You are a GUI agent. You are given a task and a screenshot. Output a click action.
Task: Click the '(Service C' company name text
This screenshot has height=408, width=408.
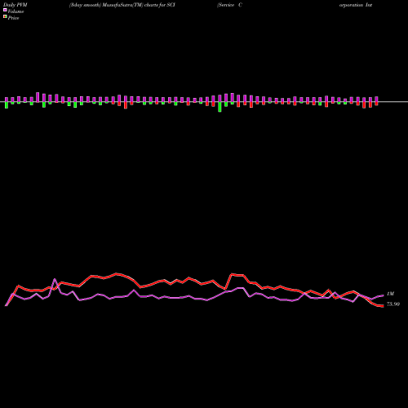(229, 5)
